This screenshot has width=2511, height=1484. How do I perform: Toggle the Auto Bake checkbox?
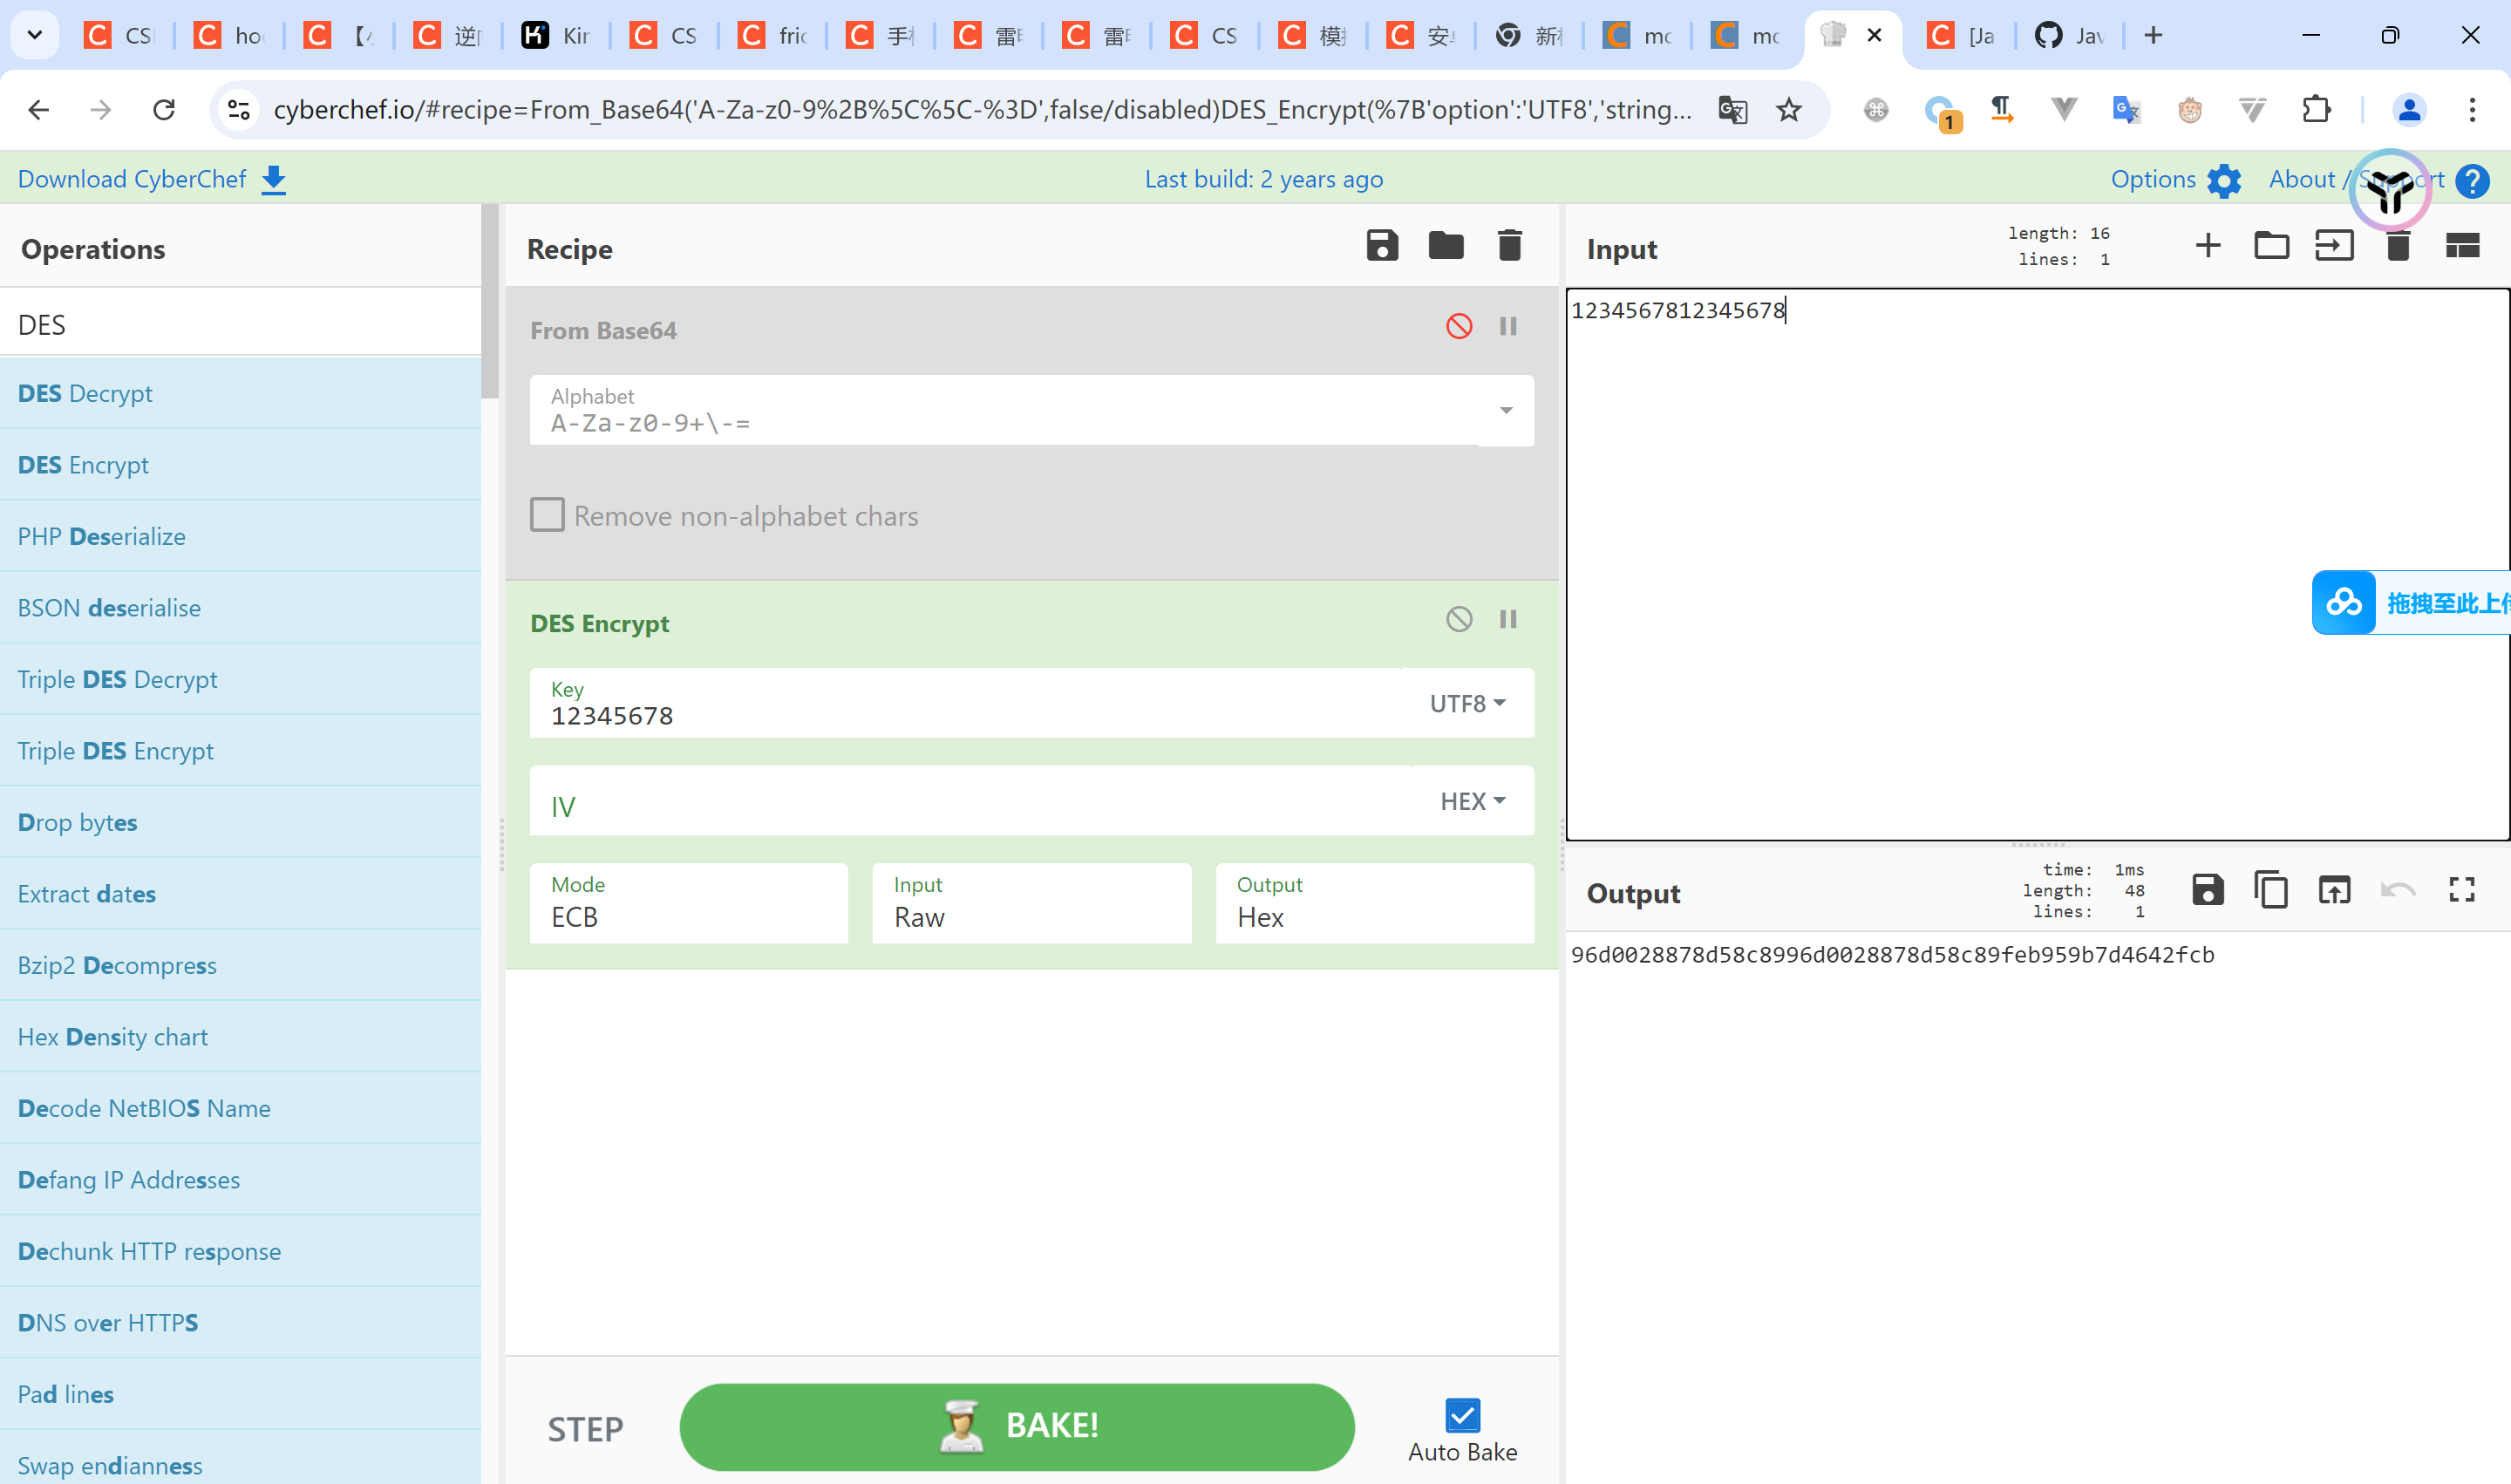1462,1415
